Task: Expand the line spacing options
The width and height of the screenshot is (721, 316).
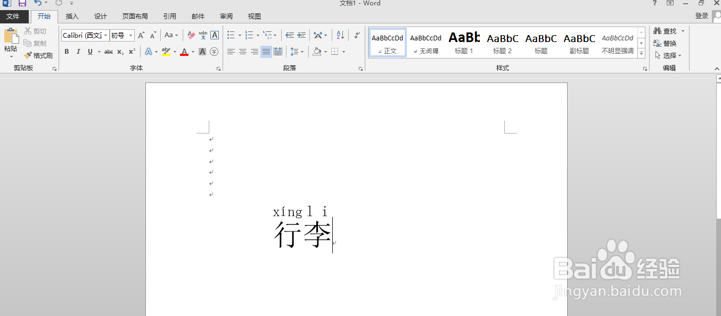Action: click(301, 52)
